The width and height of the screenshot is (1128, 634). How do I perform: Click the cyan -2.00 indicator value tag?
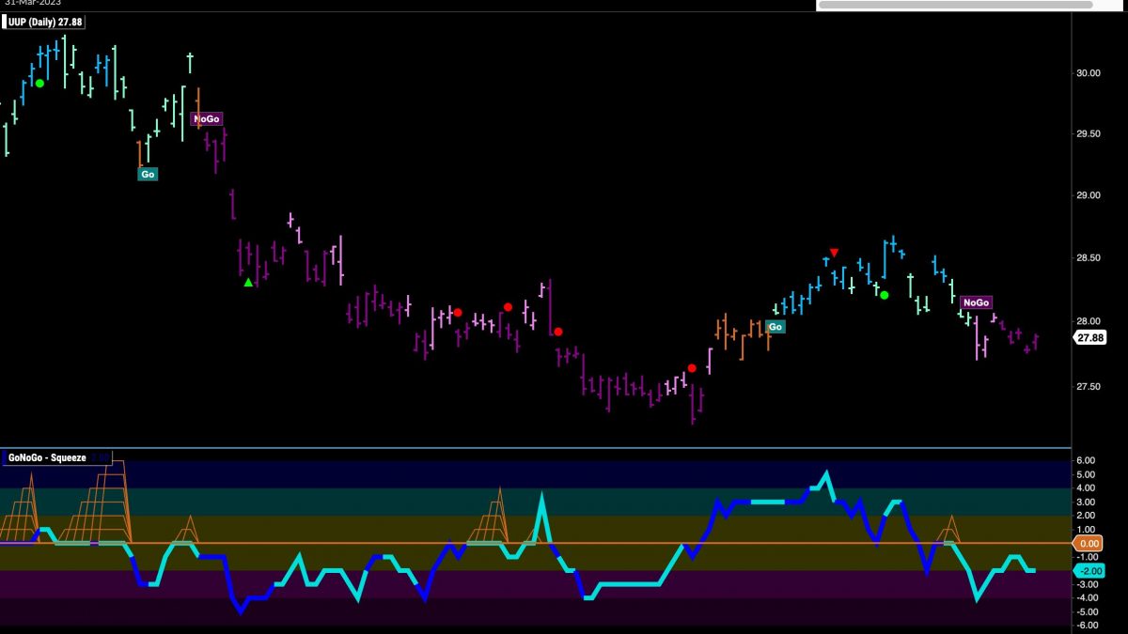pos(1089,570)
